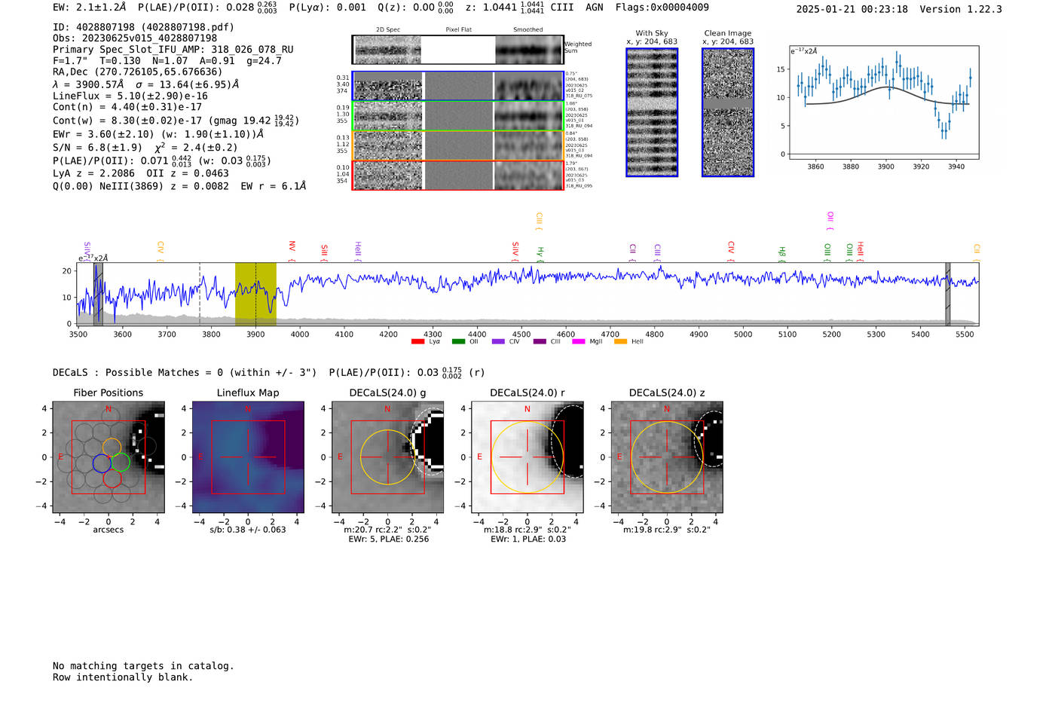Click the EWr: 1, PLAE: 0.03 caption
Viewport: 1055px width, 718px height.
(527, 539)
